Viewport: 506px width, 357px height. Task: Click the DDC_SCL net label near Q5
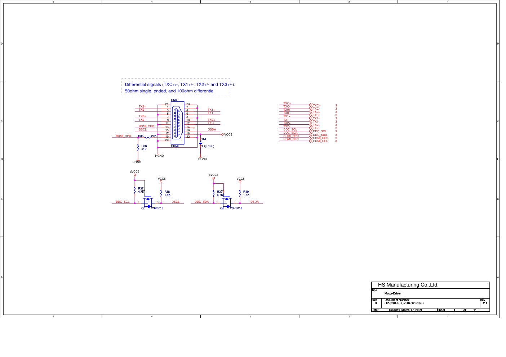point(123,202)
